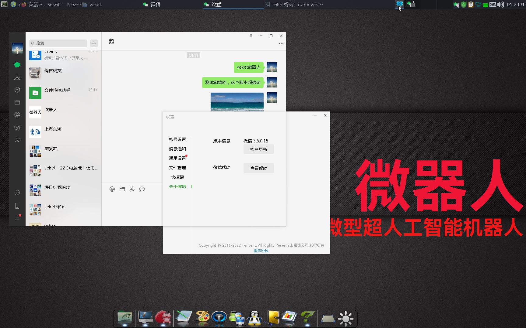This screenshot has width=526, height=328.
Task: Open the penguin icon in the dock
Action: [254, 319]
